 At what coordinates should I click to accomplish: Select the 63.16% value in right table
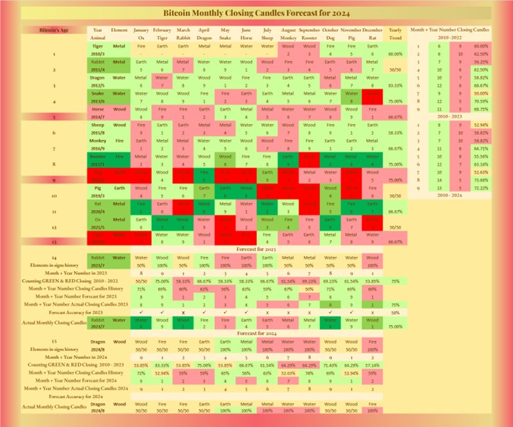coord(480,164)
